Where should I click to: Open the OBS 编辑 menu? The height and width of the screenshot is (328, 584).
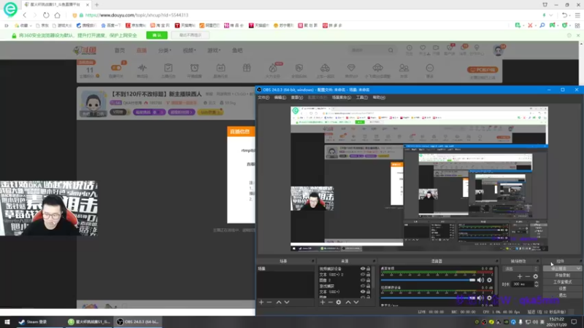(280, 98)
